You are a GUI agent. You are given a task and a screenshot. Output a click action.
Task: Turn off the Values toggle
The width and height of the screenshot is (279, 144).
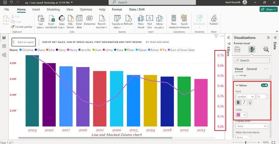pyautogui.click(x=264, y=85)
